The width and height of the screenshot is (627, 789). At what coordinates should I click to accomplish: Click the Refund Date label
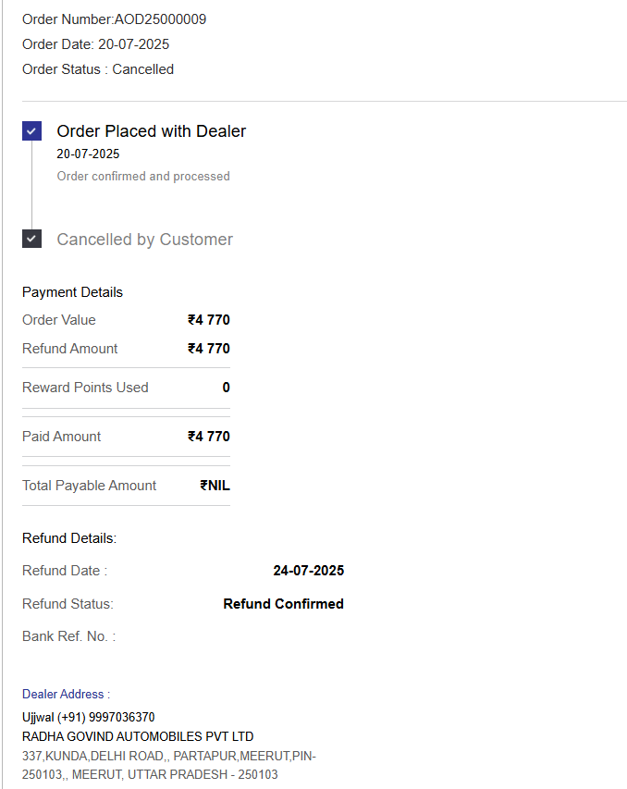(x=65, y=571)
